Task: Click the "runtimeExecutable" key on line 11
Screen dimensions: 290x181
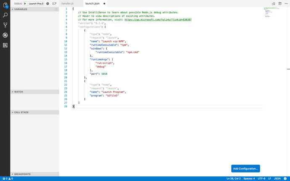Action: coord(103,45)
